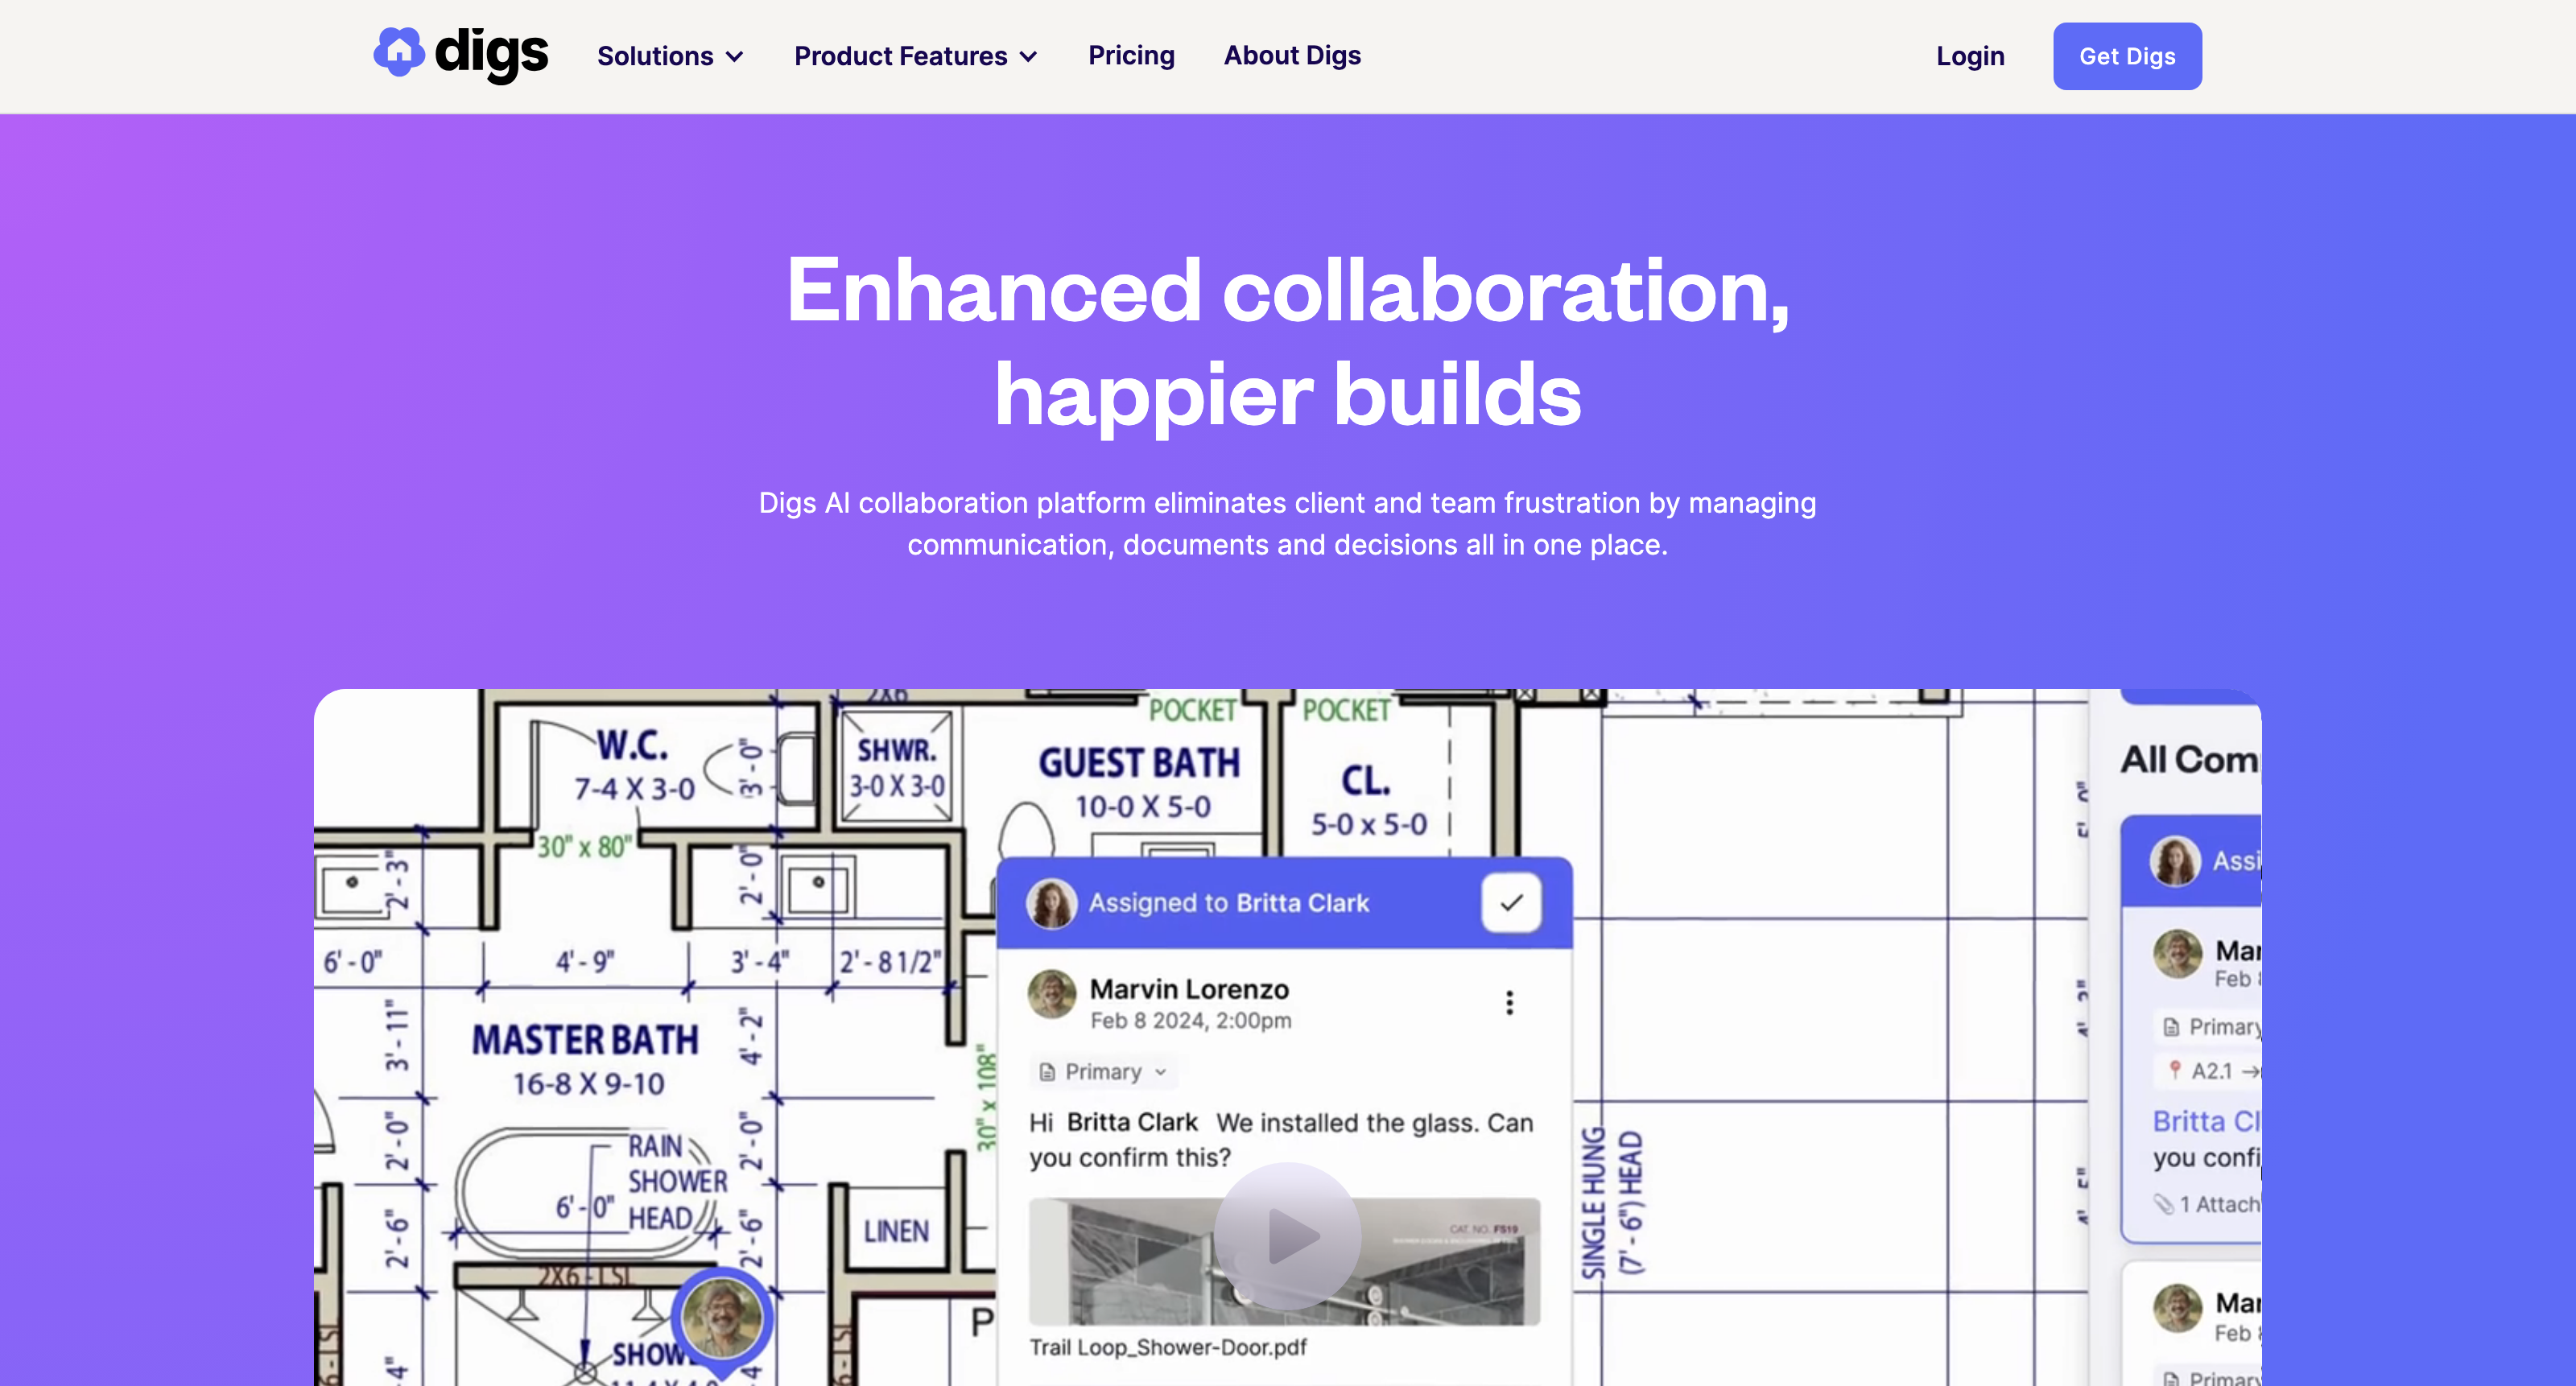Expand the Solutions dropdown
This screenshot has height=1386, width=2576.
pos(670,56)
